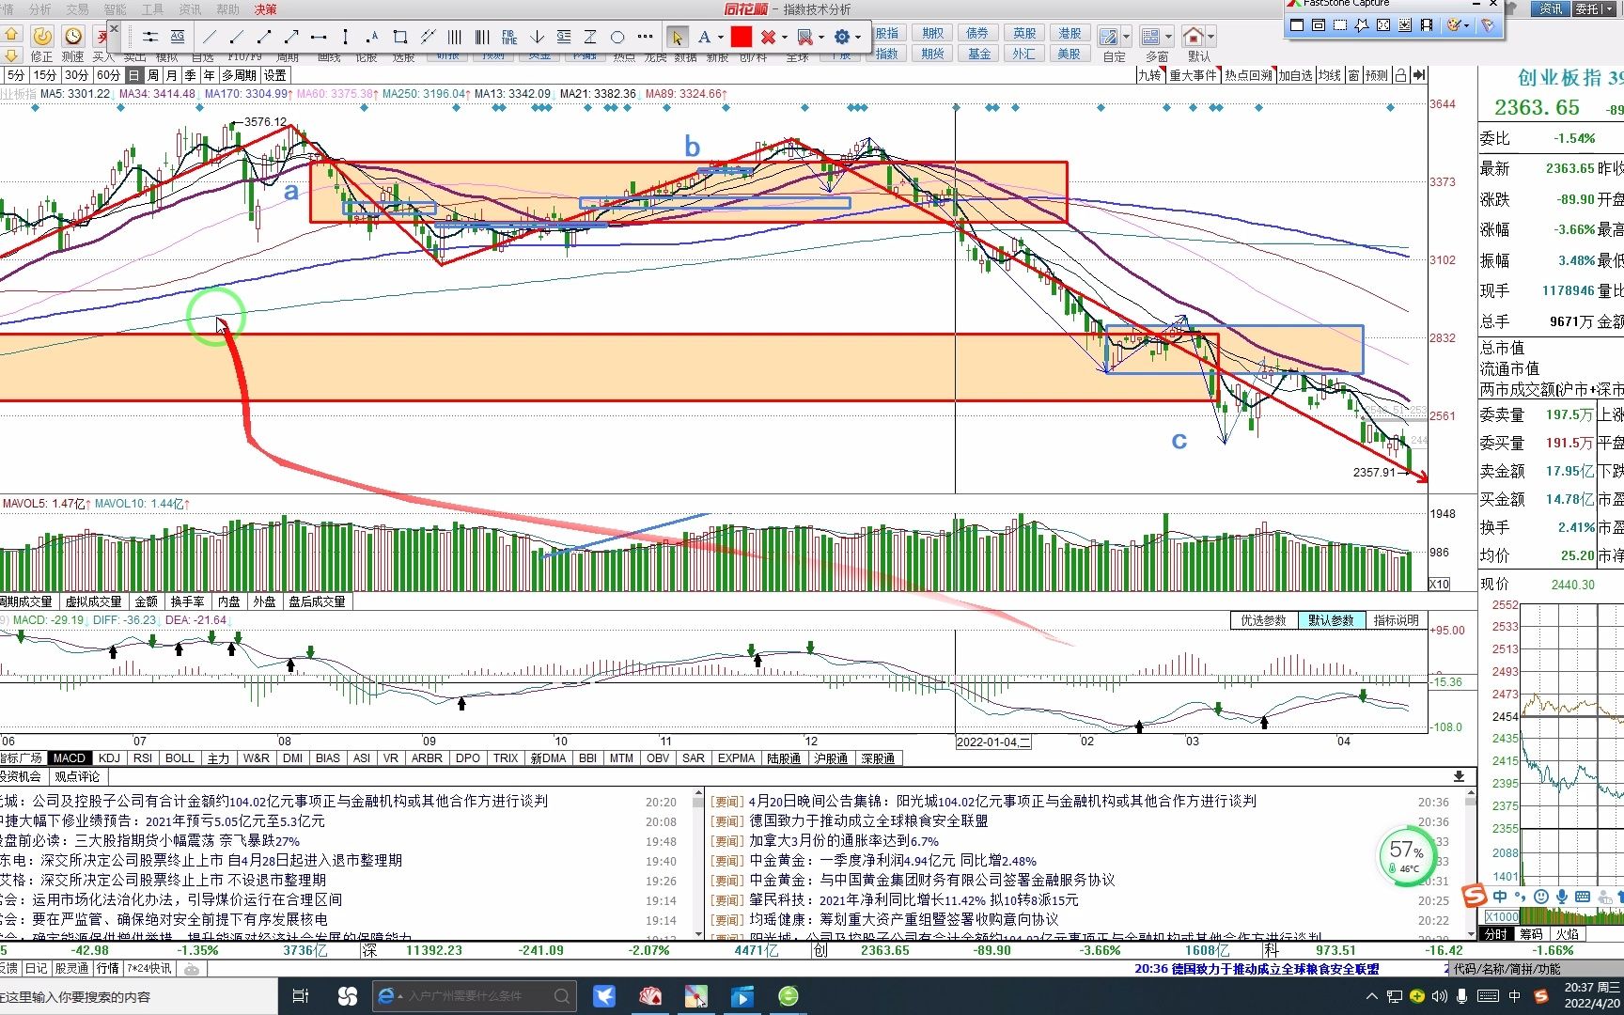Screen dimensions: 1624x1015
Task: Switch chart to 5分 period
Action: pos(15,75)
